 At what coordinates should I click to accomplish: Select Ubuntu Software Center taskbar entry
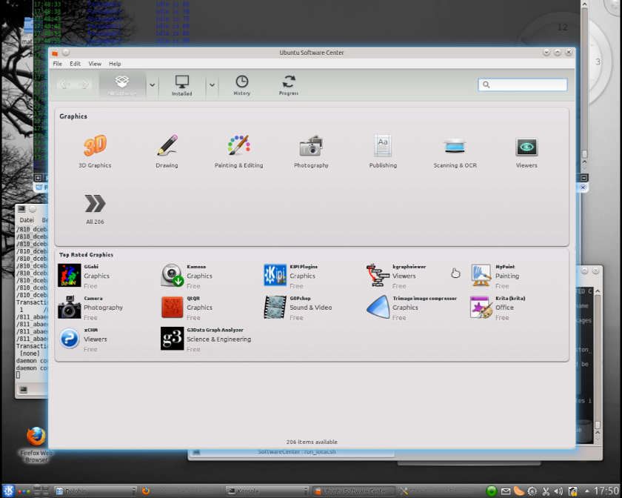point(354,491)
